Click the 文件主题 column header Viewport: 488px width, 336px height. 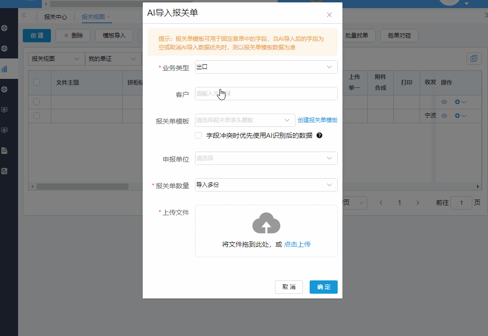(68, 82)
